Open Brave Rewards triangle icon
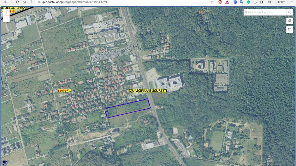 (227, 2)
